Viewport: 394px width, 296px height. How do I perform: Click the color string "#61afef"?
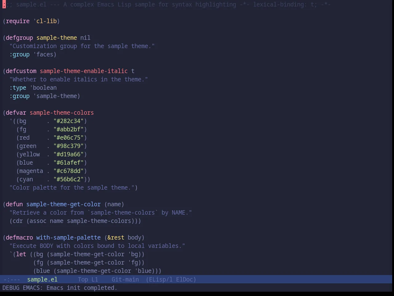[68, 162]
